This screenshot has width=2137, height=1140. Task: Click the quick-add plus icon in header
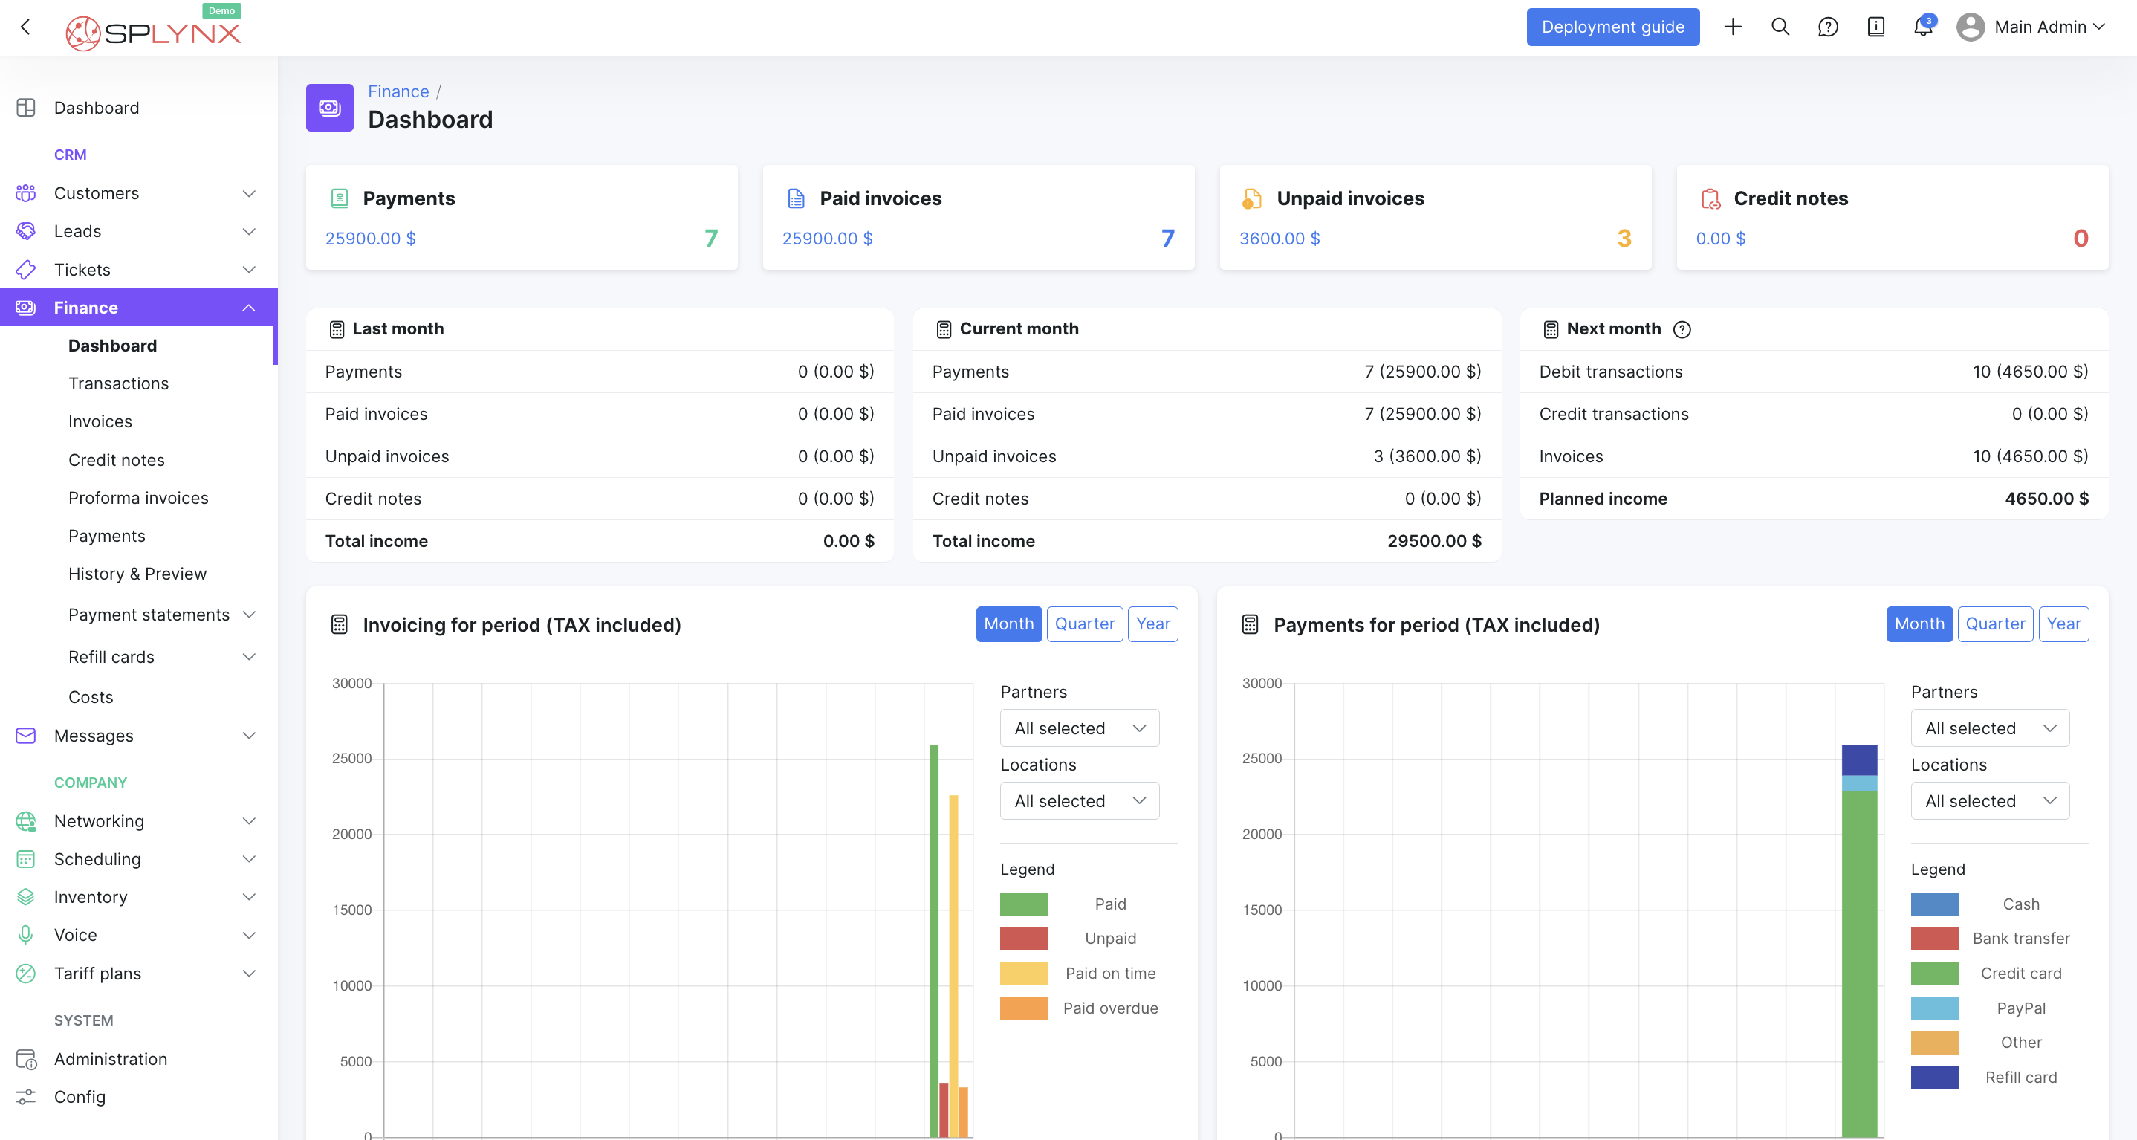[x=1733, y=27]
